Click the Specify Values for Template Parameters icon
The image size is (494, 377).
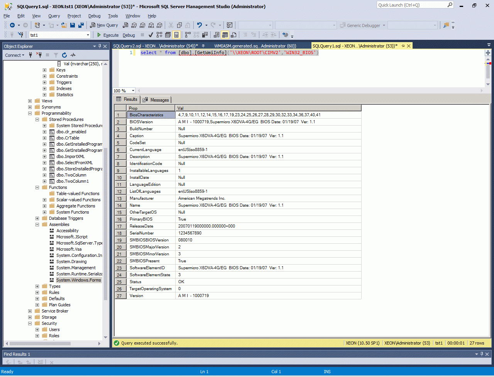285,35
